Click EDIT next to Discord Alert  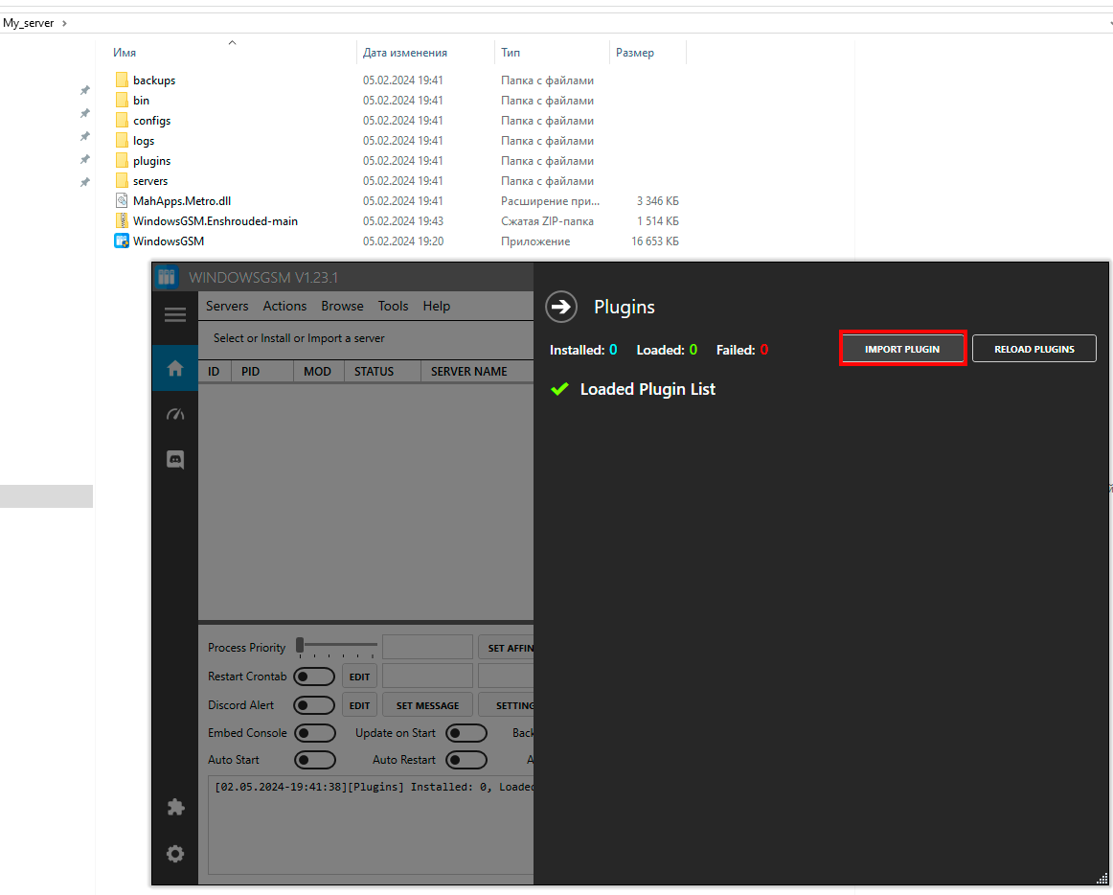click(359, 705)
